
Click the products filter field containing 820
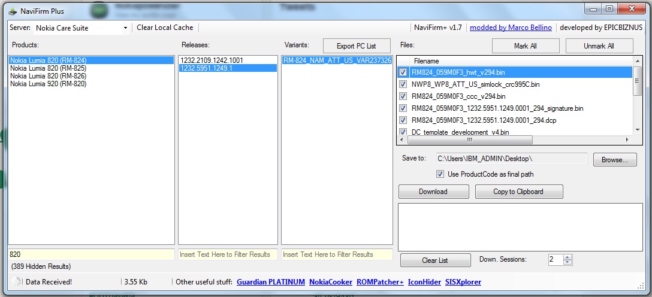click(x=91, y=254)
